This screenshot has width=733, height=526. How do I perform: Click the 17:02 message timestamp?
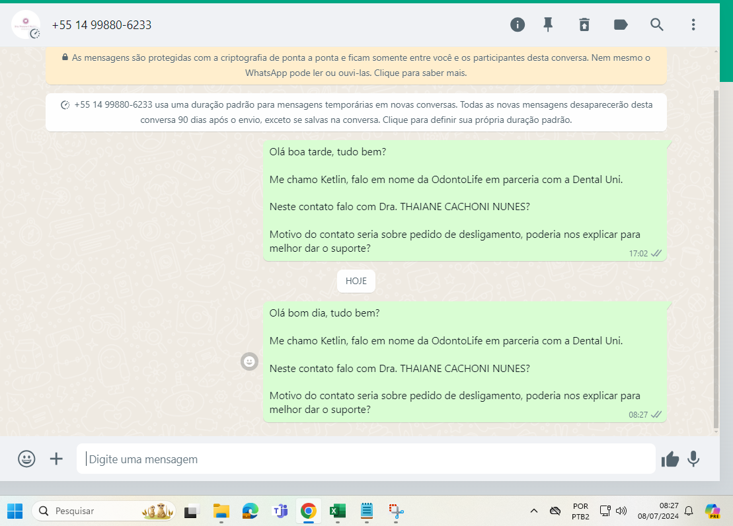(x=638, y=254)
